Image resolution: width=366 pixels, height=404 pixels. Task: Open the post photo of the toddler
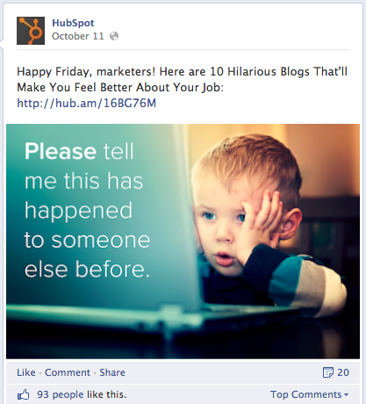pyautogui.click(x=183, y=242)
